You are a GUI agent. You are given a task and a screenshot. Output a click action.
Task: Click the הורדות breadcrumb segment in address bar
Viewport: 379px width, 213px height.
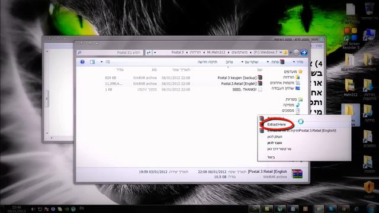tap(195, 53)
